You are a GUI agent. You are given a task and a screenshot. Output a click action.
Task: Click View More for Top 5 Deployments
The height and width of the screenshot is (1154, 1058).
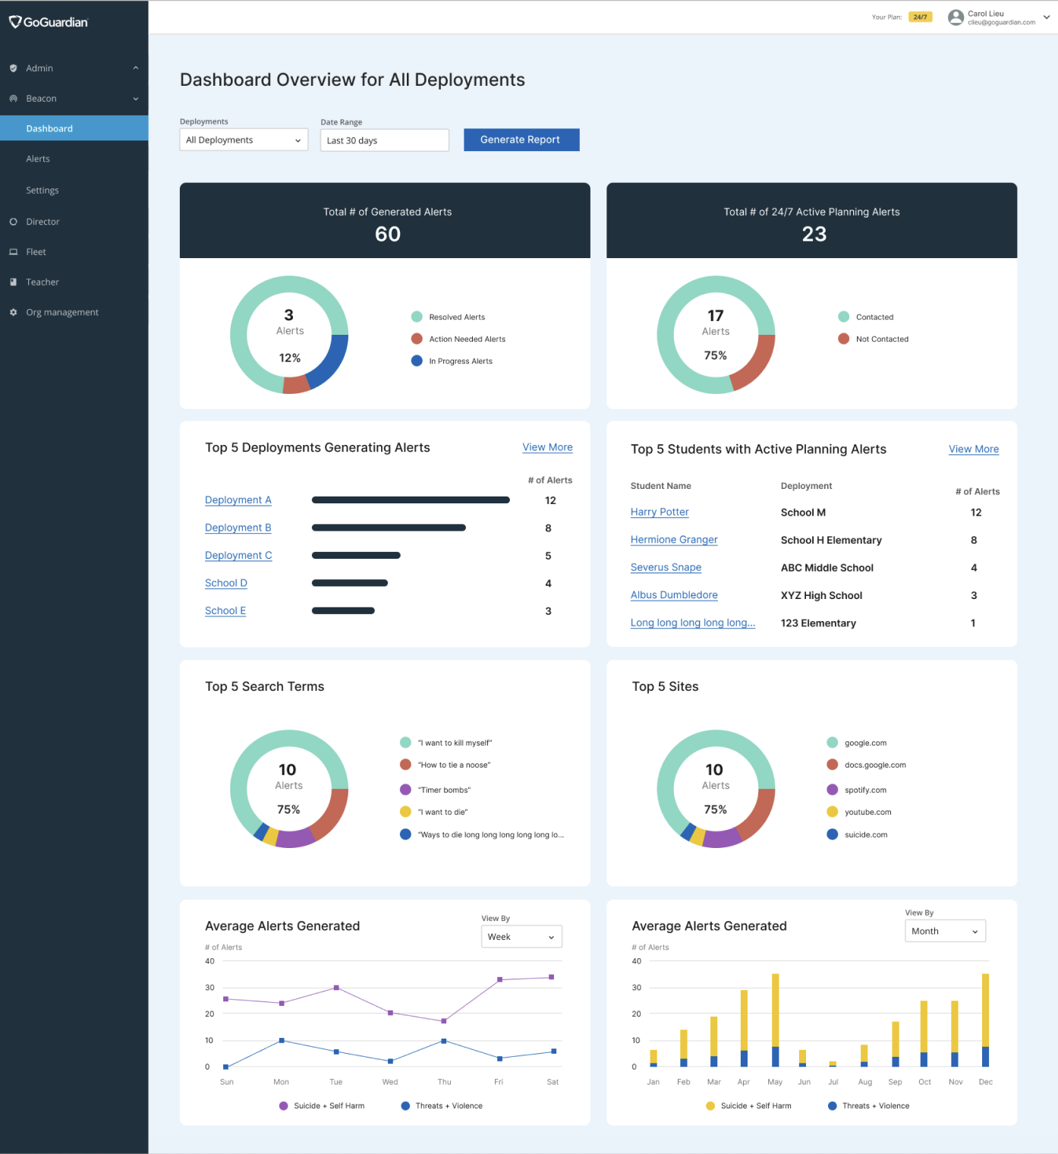click(x=547, y=447)
